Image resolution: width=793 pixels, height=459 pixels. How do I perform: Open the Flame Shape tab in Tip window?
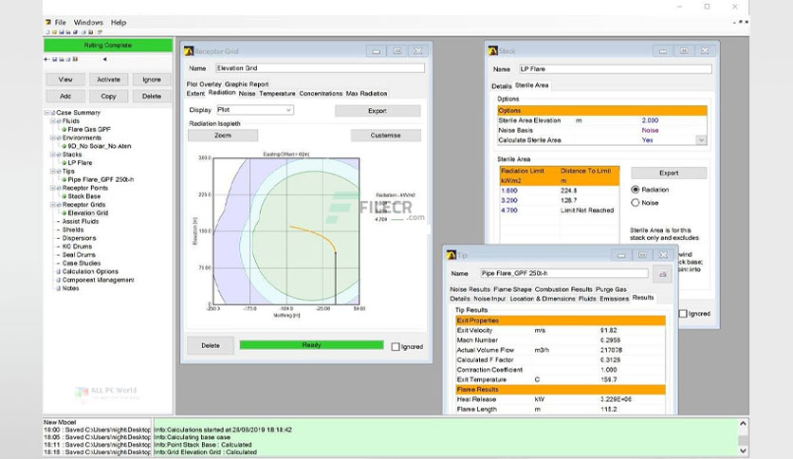512,289
